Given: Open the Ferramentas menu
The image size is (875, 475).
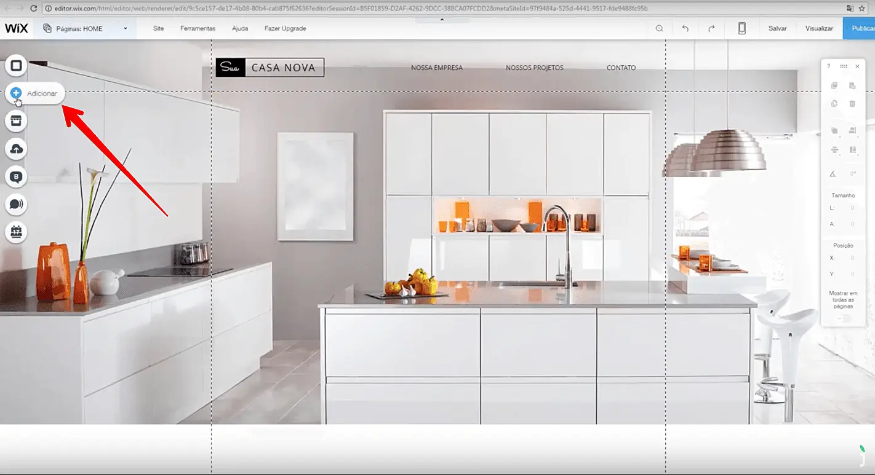Looking at the screenshot, I should (x=198, y=28).
